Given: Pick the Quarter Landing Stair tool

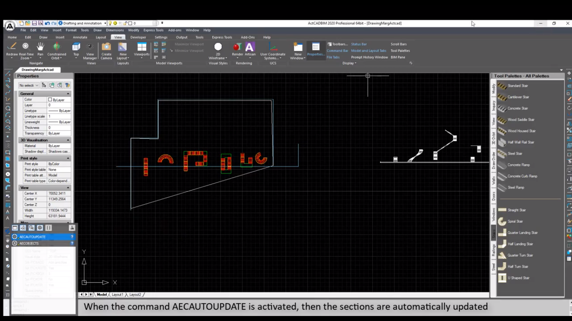Looking at the screenshot, I should (x=518, y=232).
